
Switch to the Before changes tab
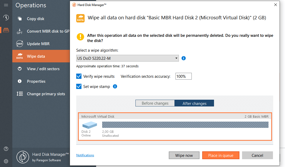(x=155, y=103)
